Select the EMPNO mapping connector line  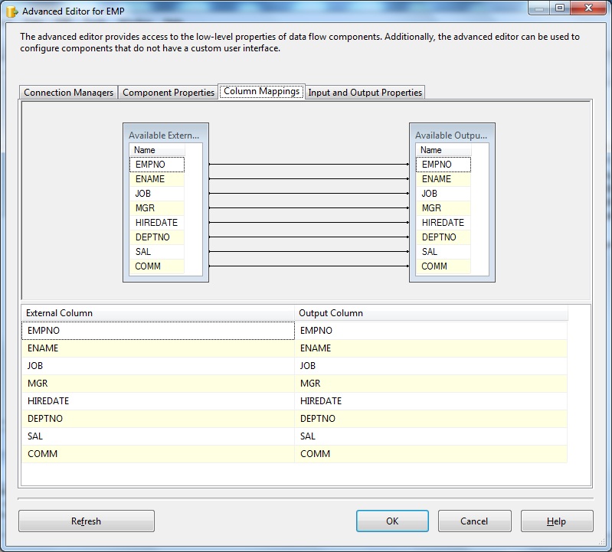coord(309,165)
